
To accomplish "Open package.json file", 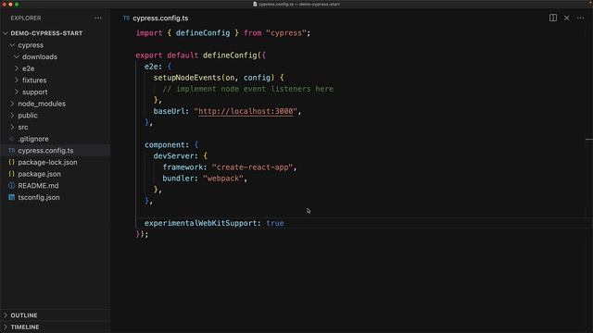I will pyautogui.click(x=39, y=174).
